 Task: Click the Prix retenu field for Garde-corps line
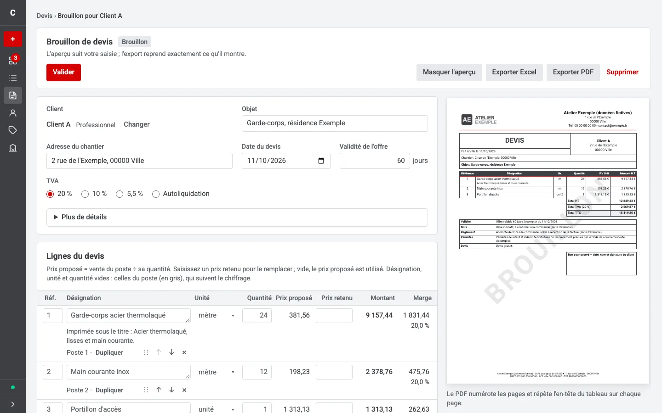pyautogui.click(x=334, y=316)
